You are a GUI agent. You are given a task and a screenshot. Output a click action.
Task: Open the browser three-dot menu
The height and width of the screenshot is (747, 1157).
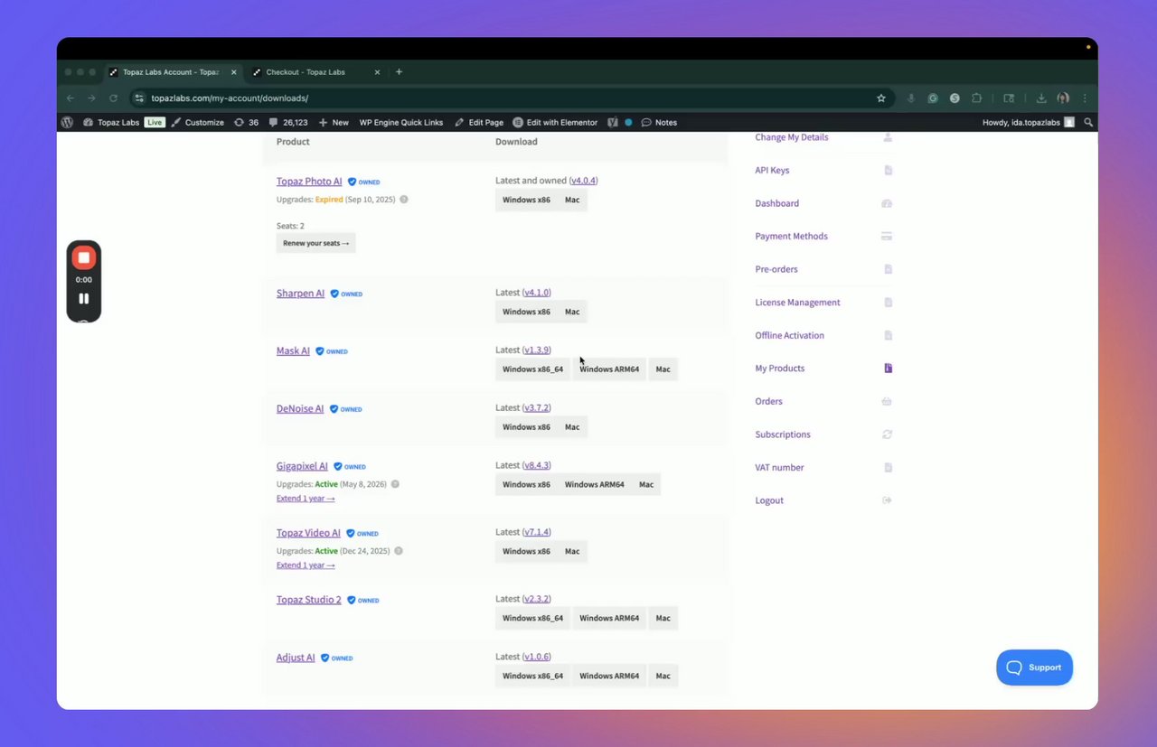click(1085, 98)
